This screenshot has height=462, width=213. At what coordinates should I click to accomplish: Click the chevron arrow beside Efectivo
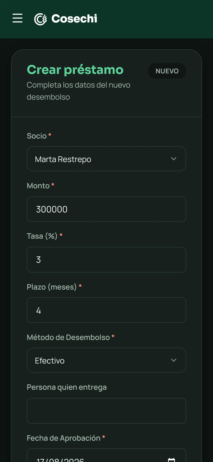174,360
